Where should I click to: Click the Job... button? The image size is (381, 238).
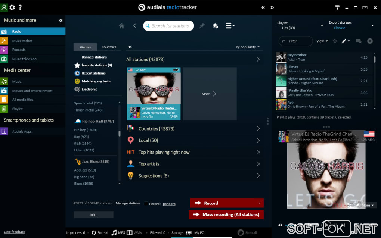click(93, 215)
